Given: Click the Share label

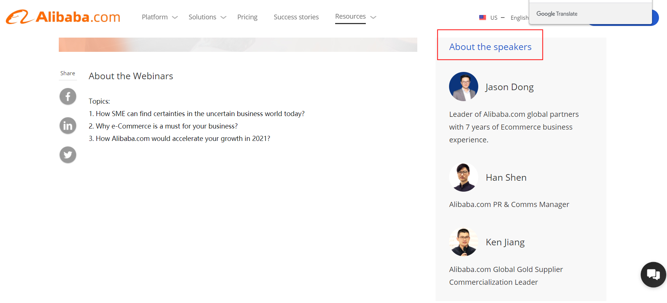Looking at the screenshot, I should [68, 73].
